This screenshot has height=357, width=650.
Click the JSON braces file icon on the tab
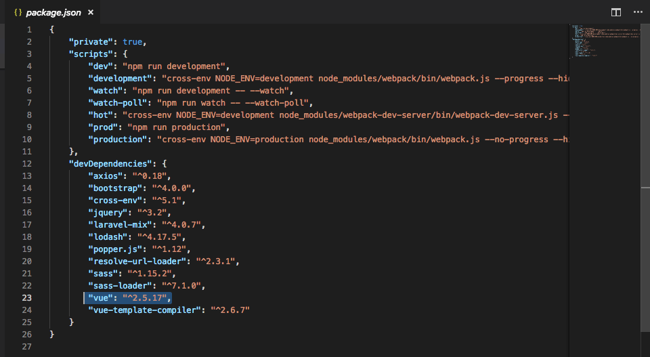pyautogui.click(x=18, y=12)
